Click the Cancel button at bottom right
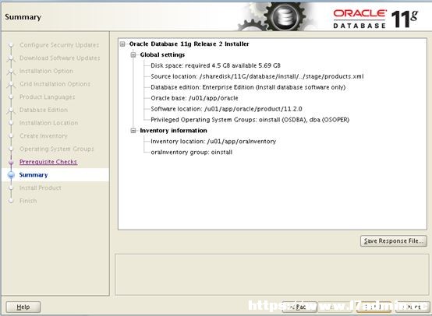This screenshot has width=432, height=316. pos(413,307)
